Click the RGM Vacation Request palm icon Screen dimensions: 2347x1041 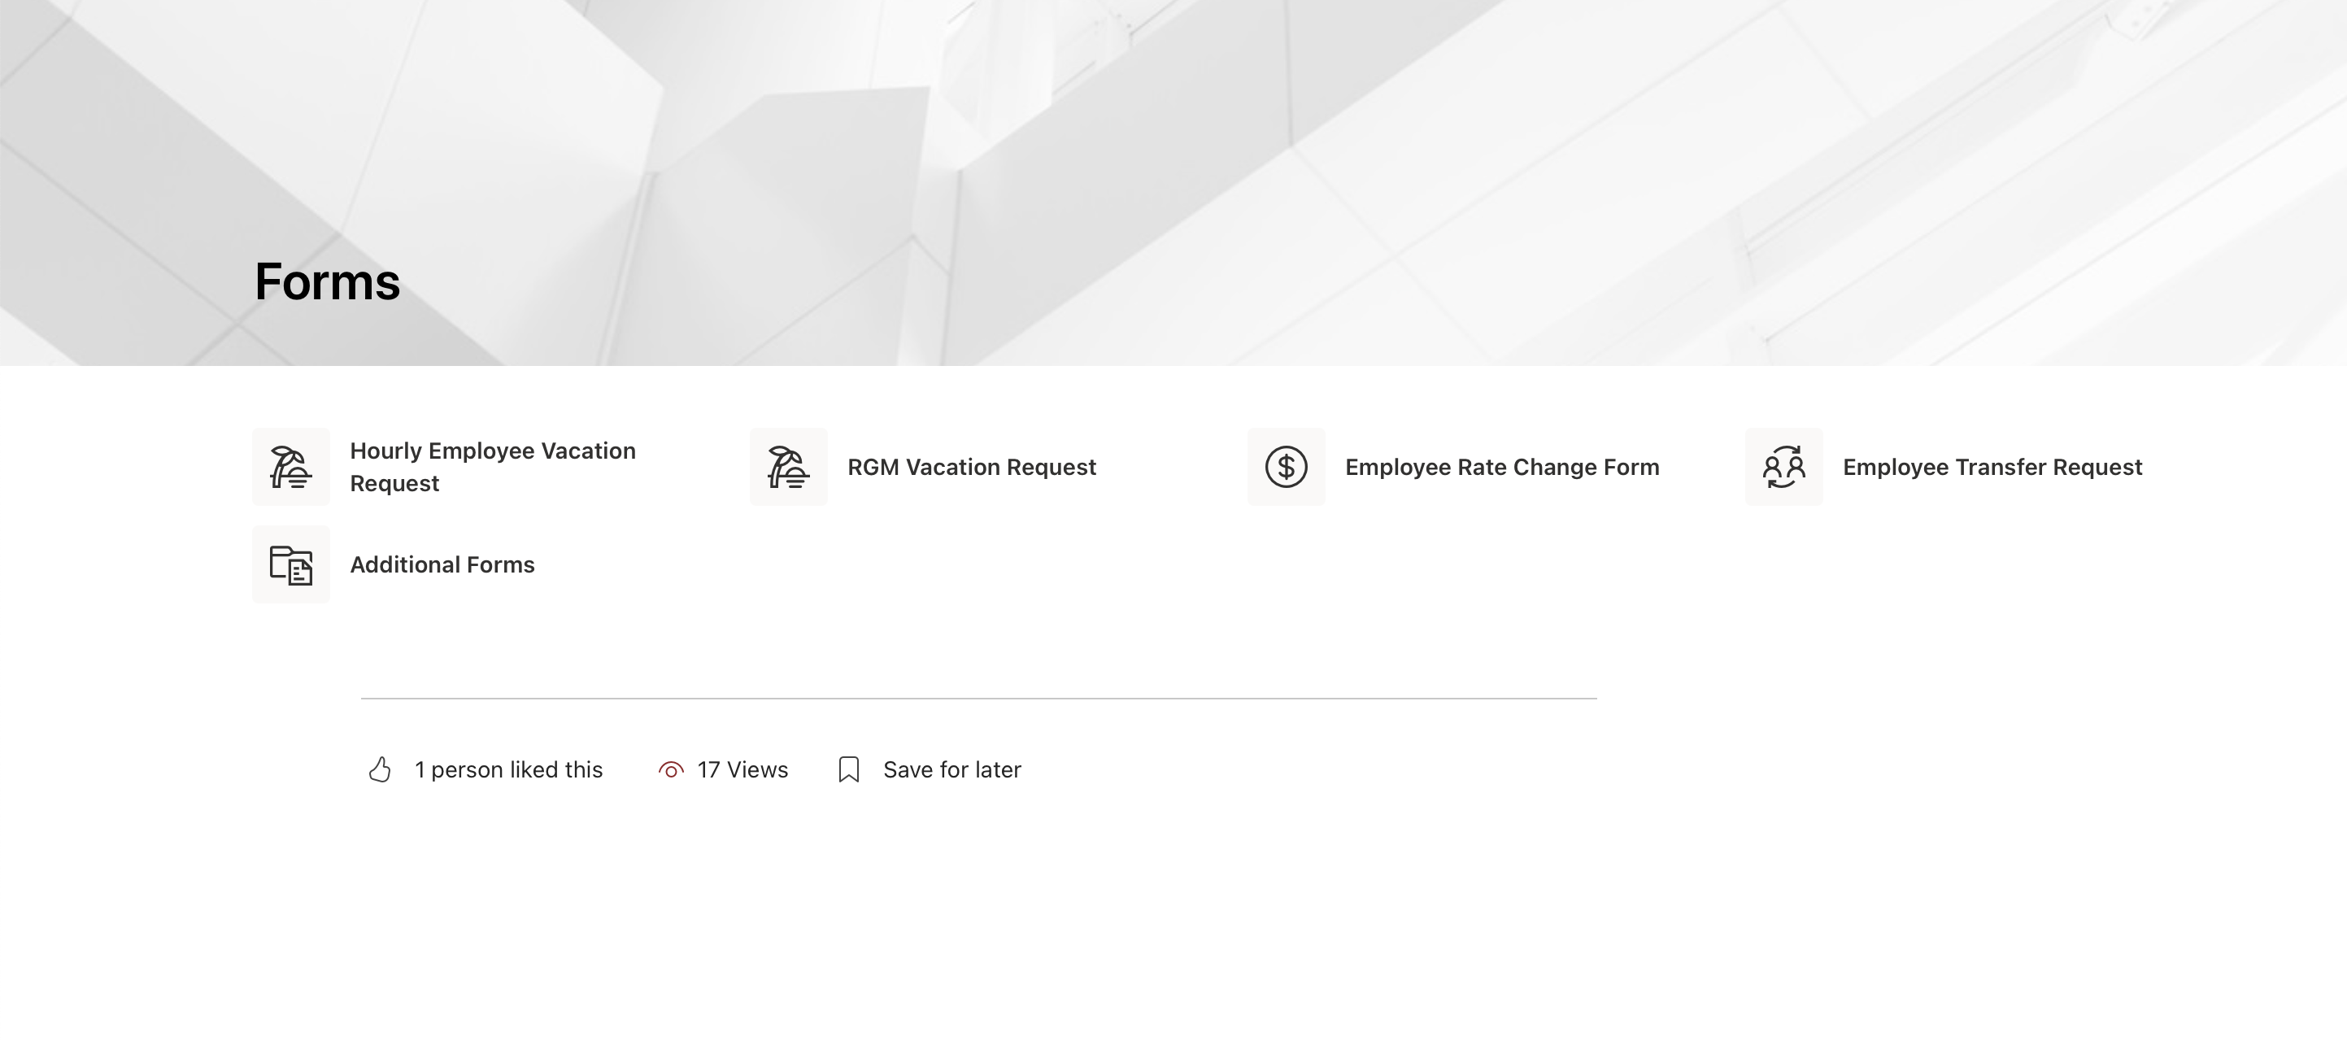coord(788,466)
